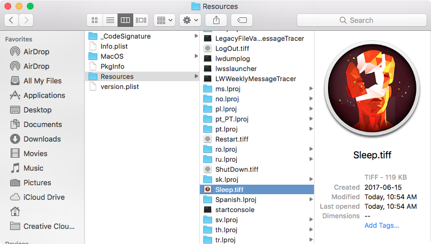Select the LogOut.tiff file
The image size is (431, 244).
(257, 49)
